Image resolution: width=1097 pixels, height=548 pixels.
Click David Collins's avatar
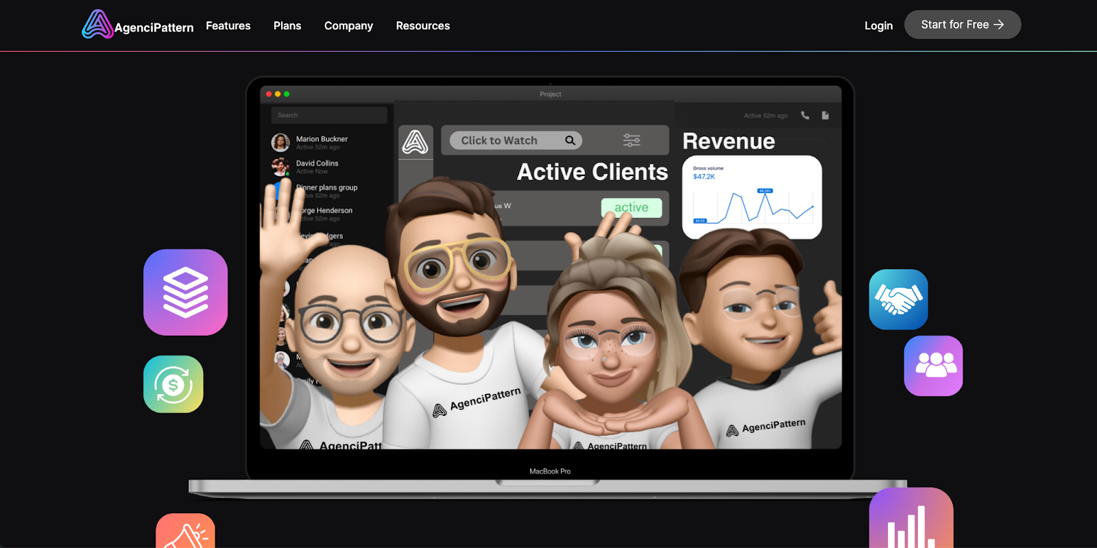pos(280,166)
